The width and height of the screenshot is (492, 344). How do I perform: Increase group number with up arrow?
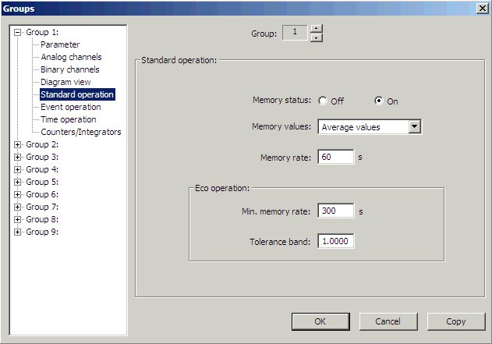pyautogui.click(x=315, y=29)
